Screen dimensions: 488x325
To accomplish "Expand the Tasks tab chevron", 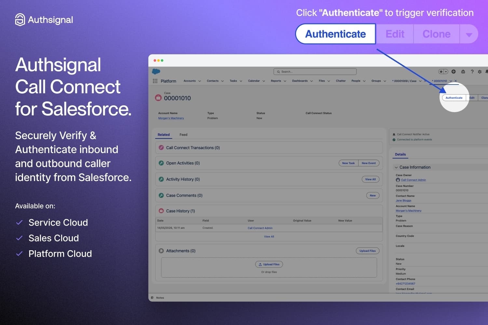I will pos(241,81).
